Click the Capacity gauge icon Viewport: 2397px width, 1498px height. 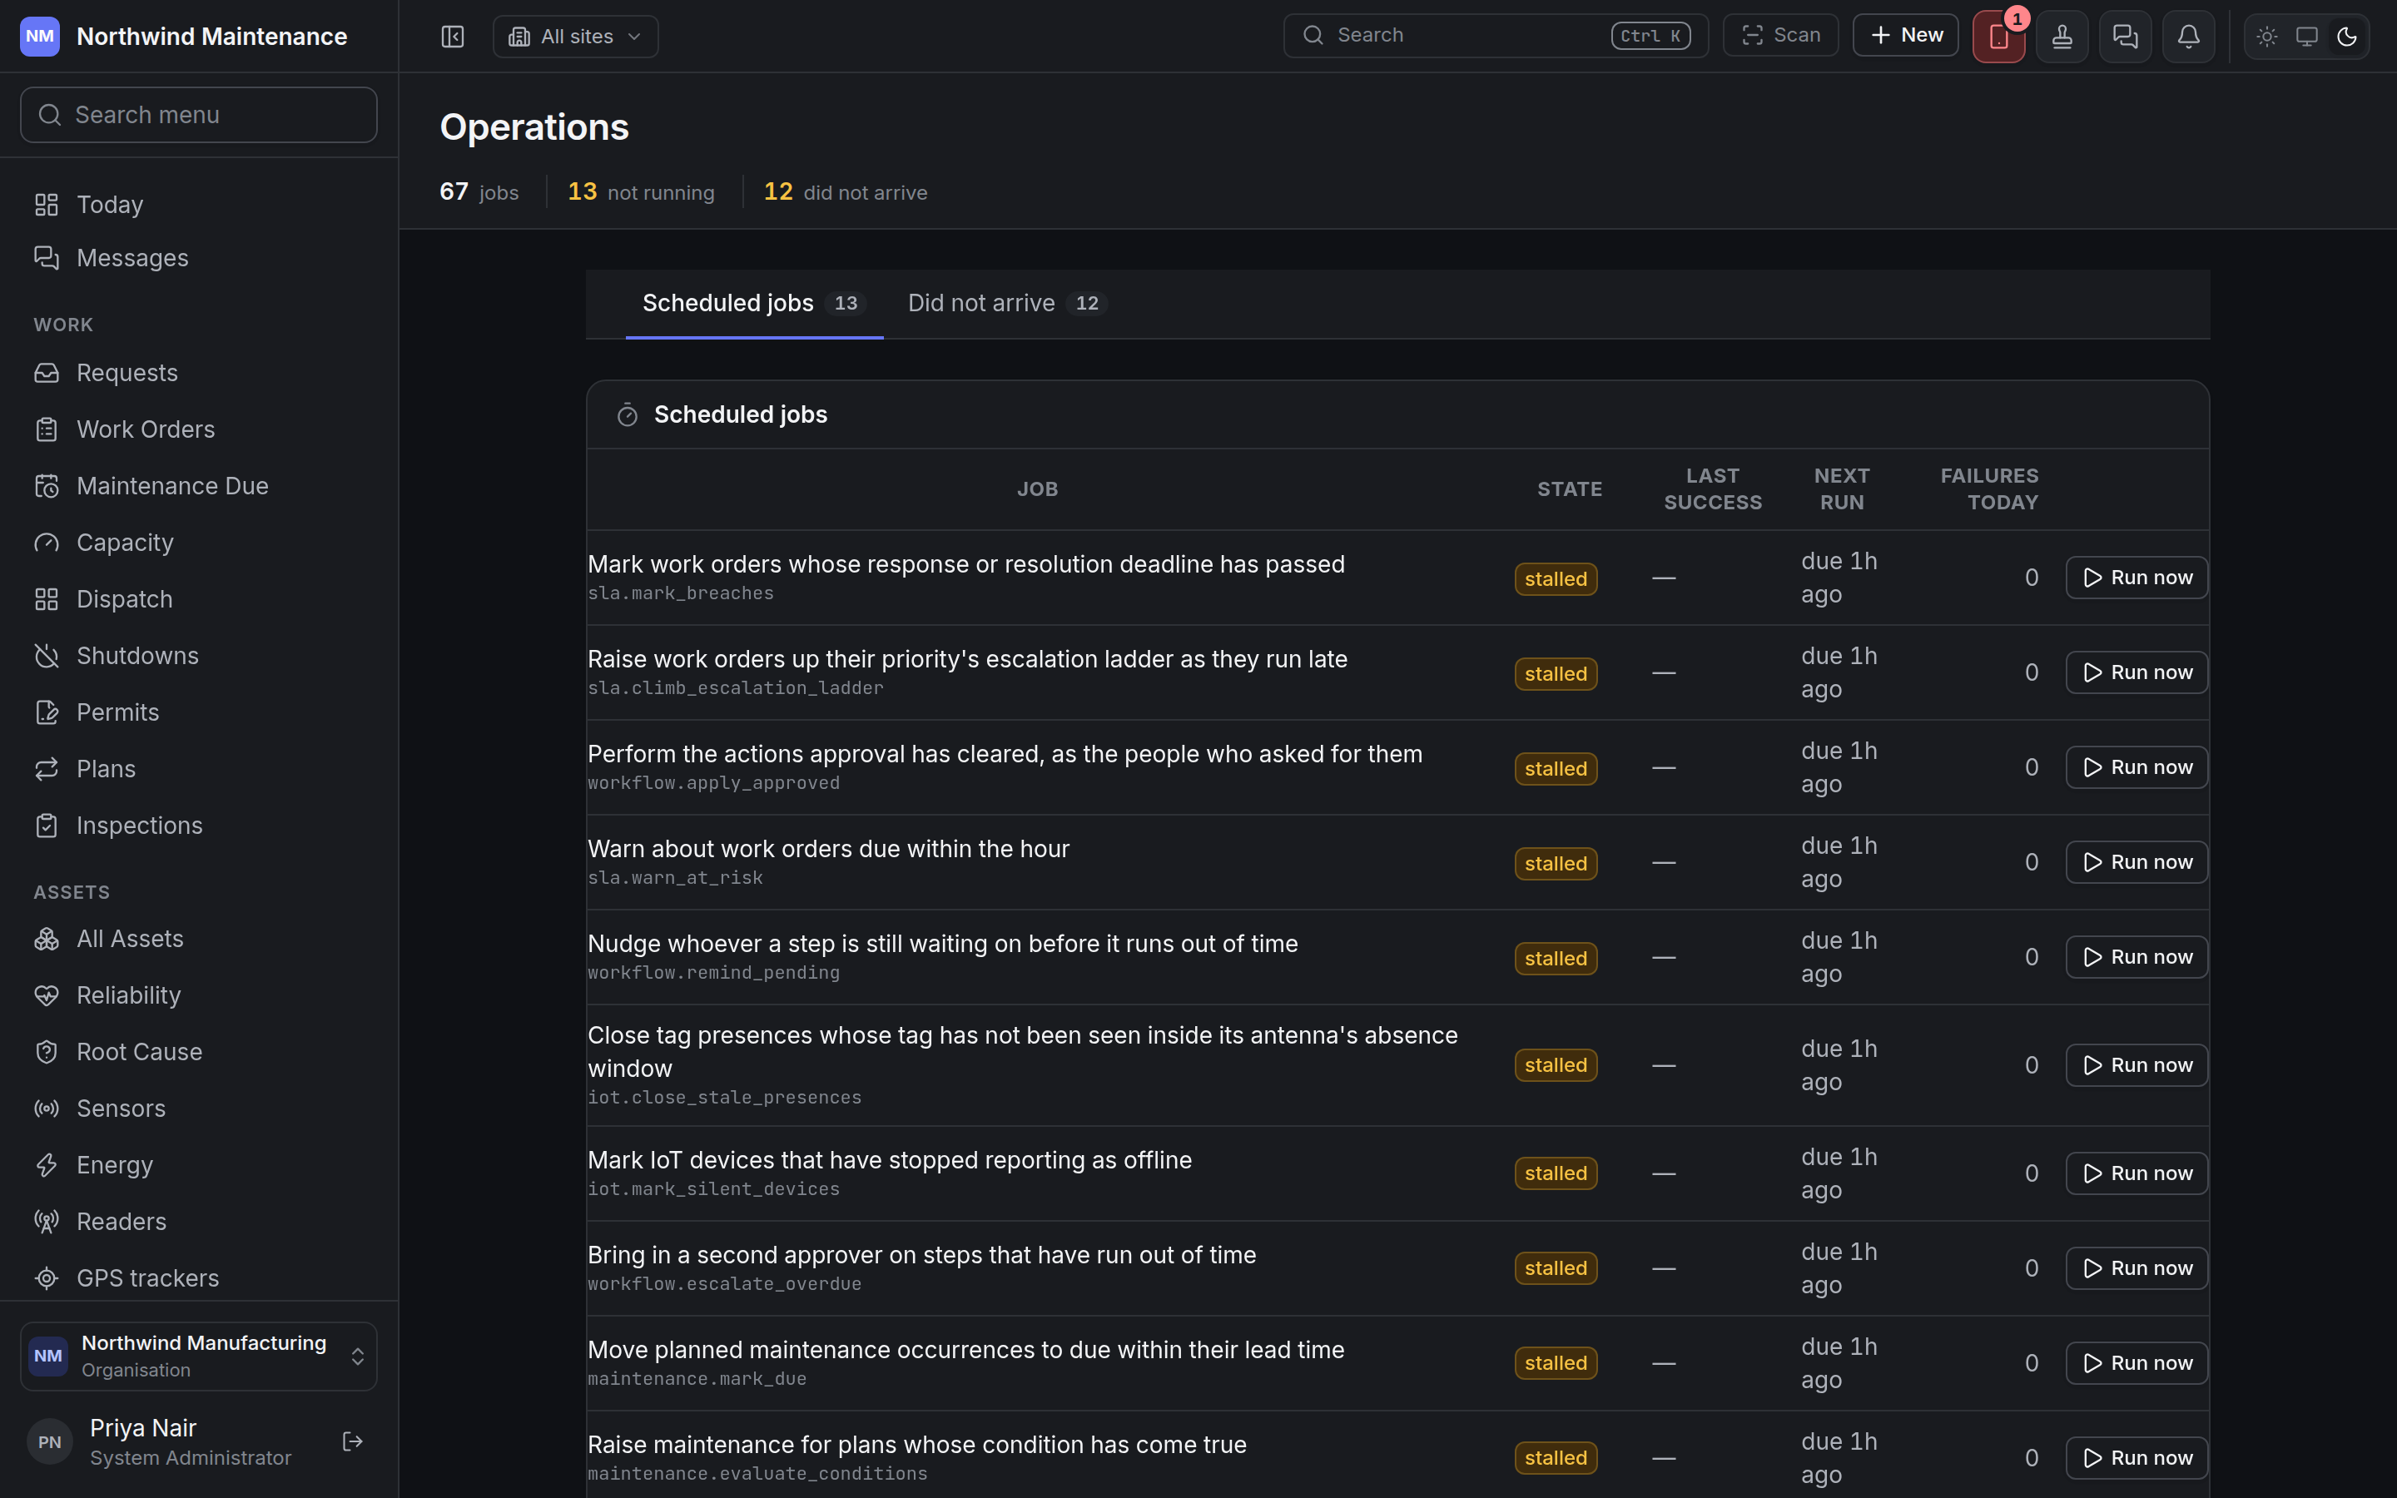47,543
